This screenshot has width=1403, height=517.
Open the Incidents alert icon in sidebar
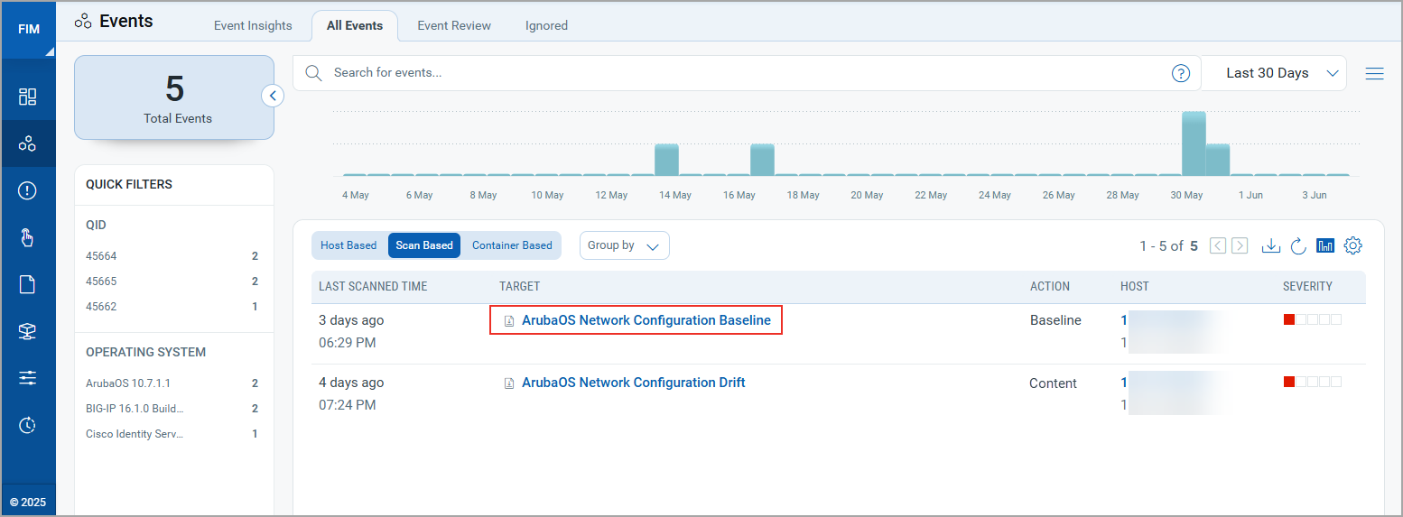click(27, 190)
